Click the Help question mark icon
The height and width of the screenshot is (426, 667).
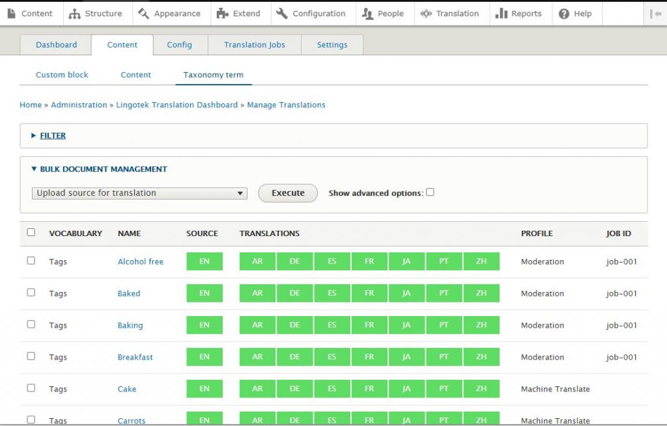(x=564, y=14)
